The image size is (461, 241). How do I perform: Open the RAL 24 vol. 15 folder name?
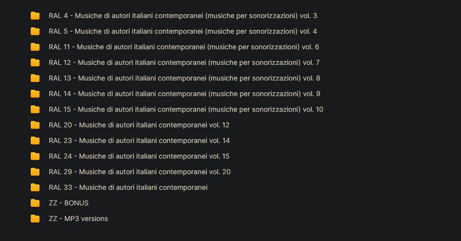click(139, 156)
